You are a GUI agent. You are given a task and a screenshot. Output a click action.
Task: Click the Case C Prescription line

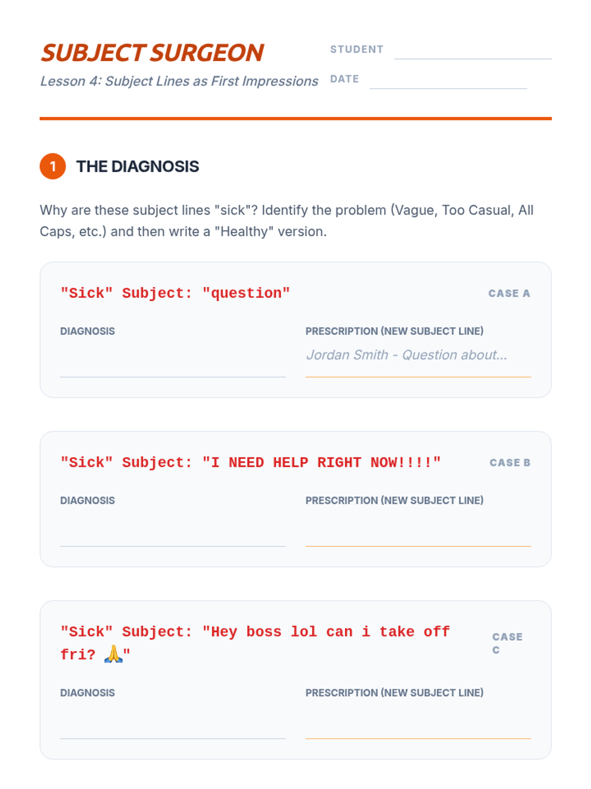coord(418,723)
